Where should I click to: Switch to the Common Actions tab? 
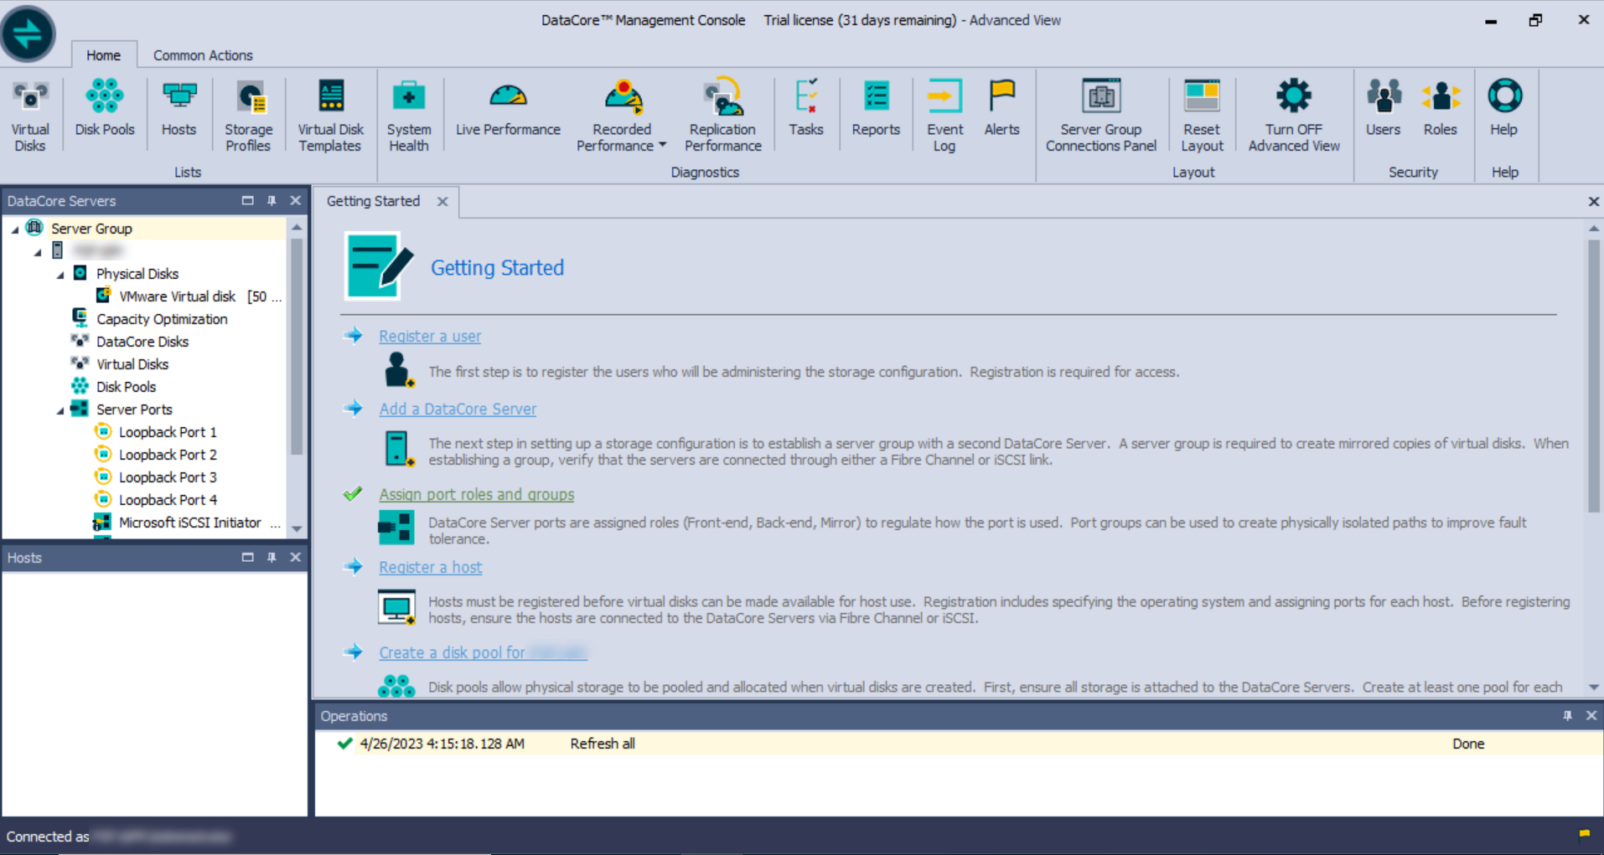(202, 54)
